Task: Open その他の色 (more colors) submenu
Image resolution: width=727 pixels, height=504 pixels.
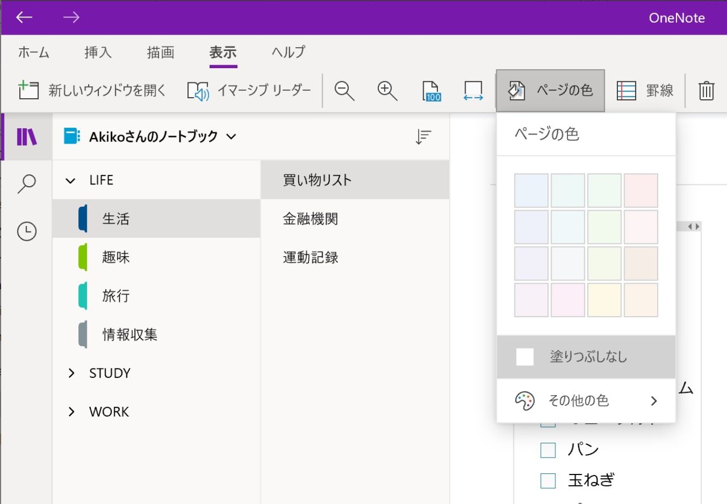Action: tap(586, 401)
